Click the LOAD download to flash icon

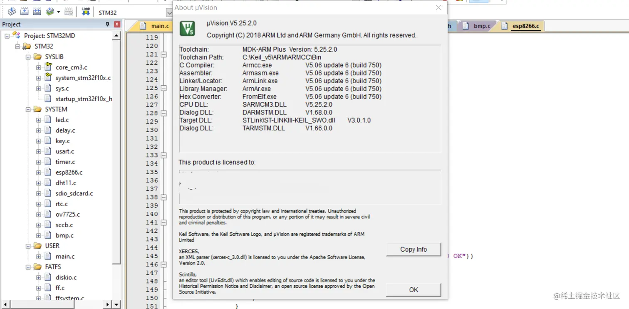[86, 12]
